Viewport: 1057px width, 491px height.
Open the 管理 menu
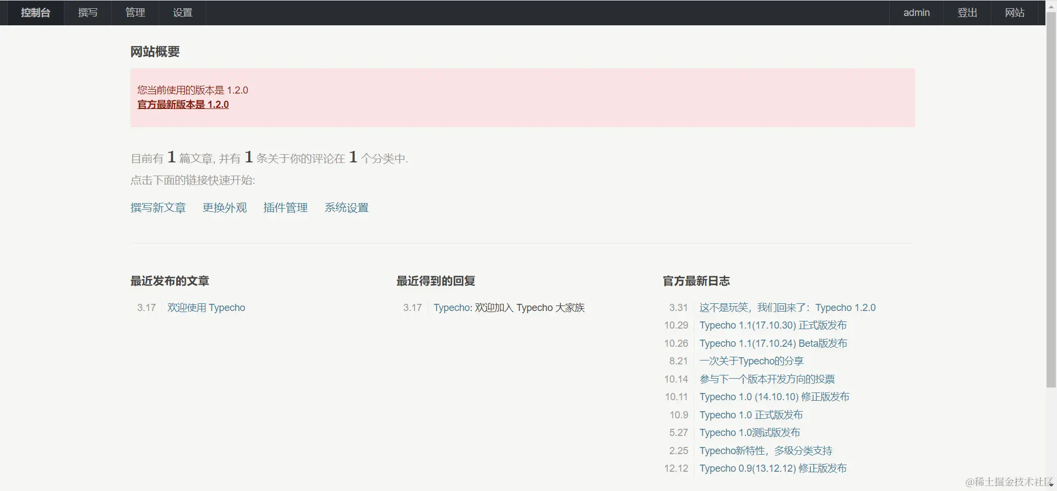pos(135,13)
